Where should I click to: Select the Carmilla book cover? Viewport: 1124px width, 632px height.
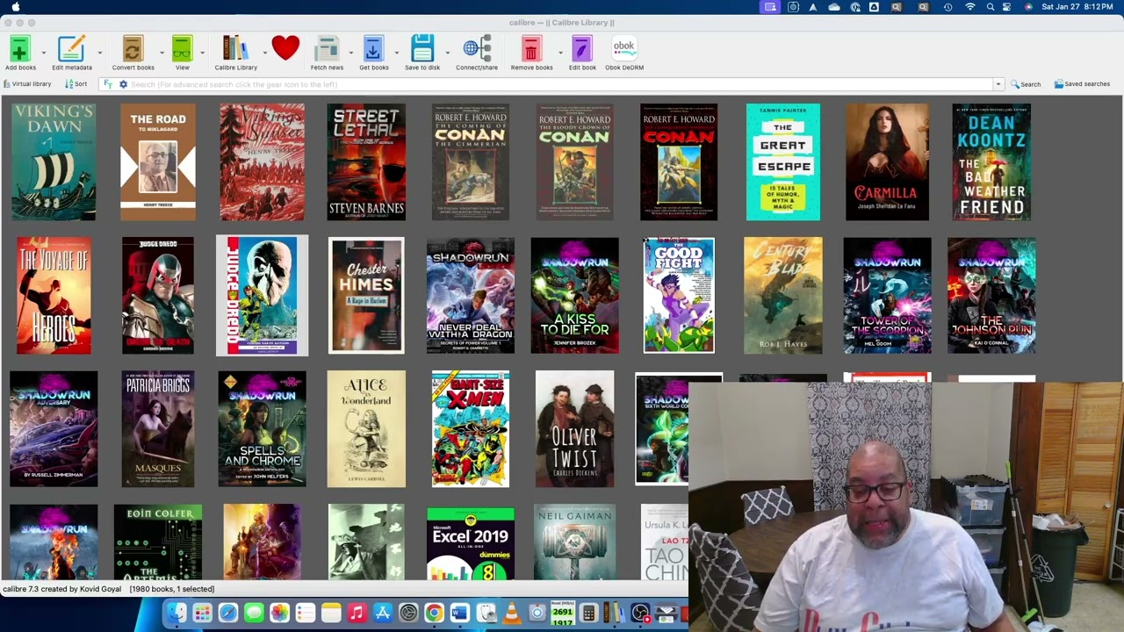887,162
